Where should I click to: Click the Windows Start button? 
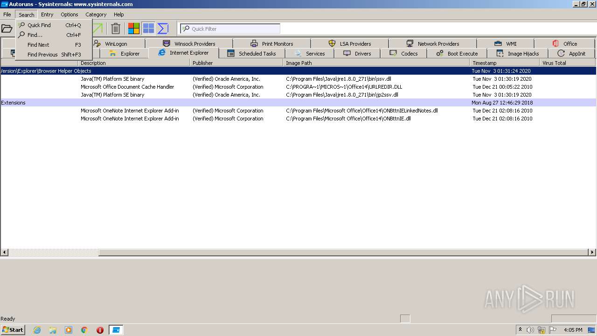click(x=13, y=329)
